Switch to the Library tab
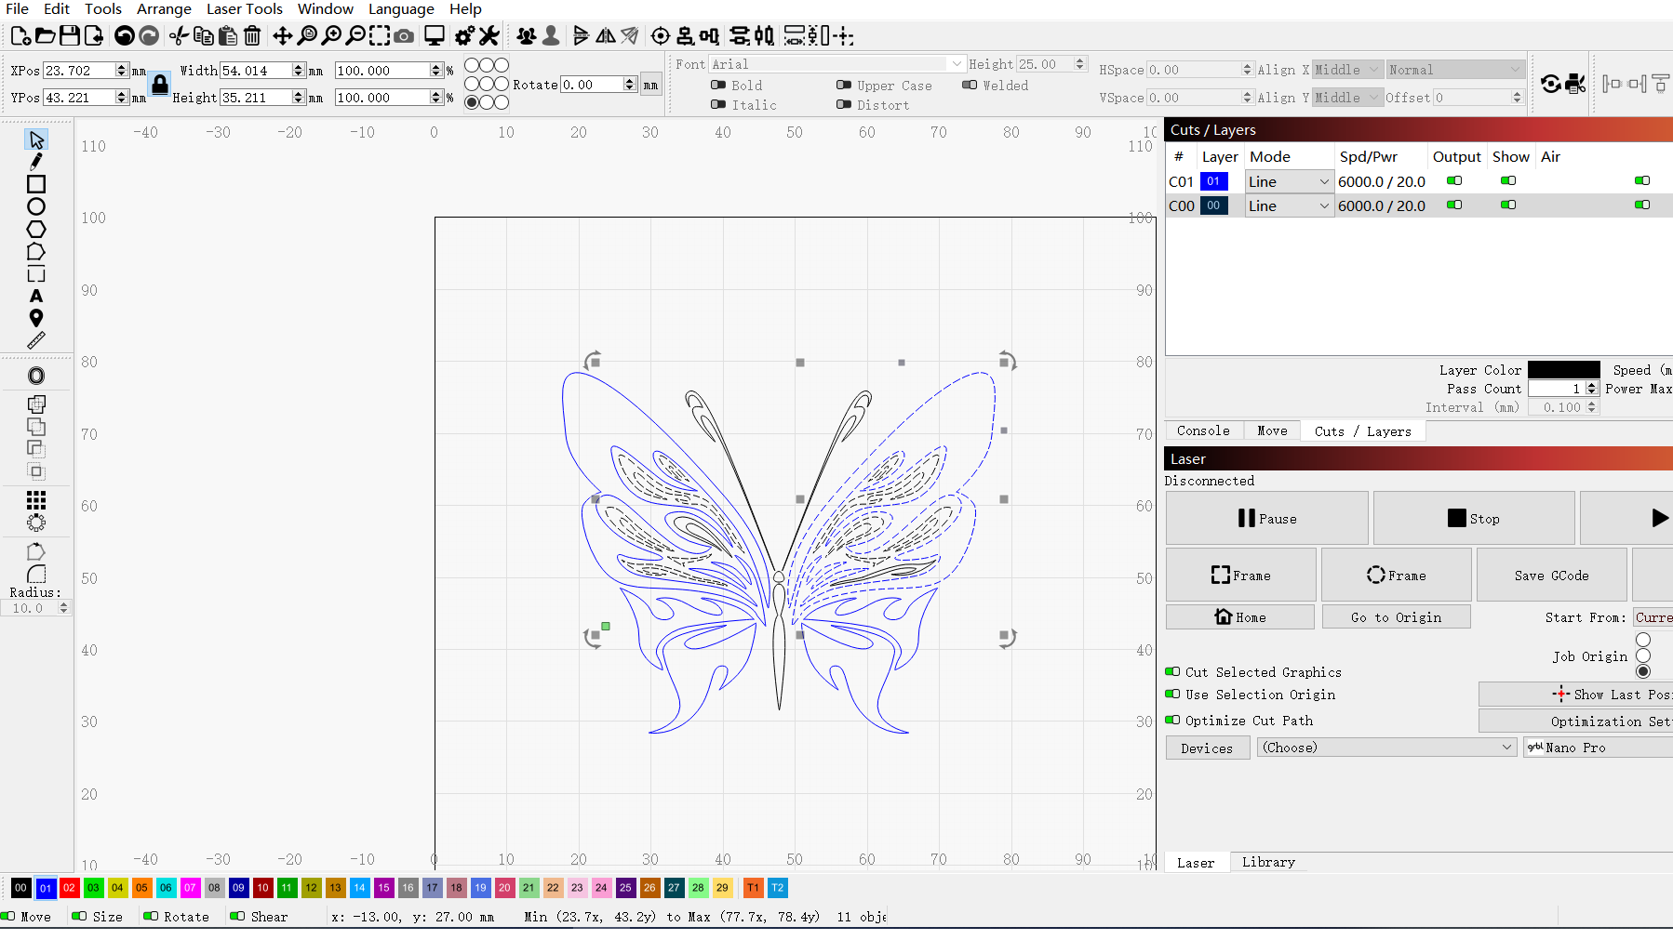The image size is (1673, 940). [1267, 862]
